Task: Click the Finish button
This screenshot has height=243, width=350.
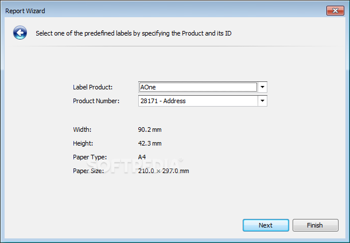Action: [x=315, y=225]
